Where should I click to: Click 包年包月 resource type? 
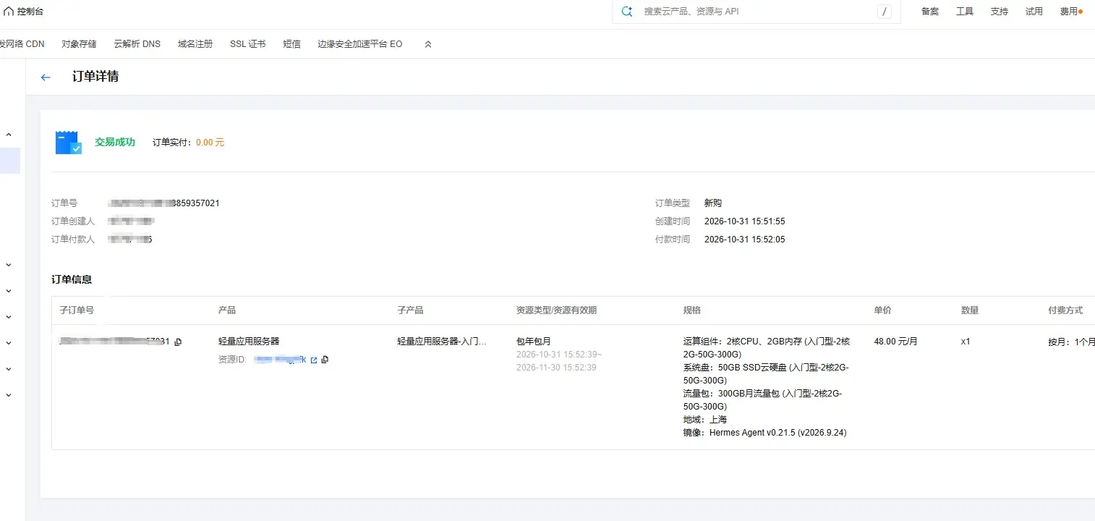click(534, 342)
